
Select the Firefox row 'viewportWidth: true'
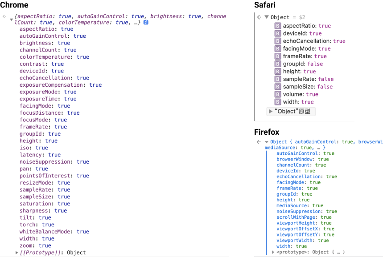click(303, 241)
